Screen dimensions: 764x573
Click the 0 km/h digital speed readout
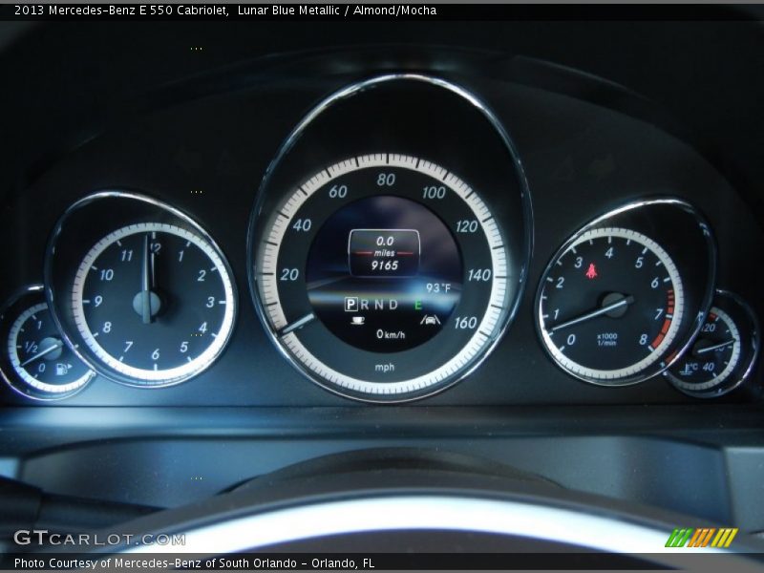pyautogui.click(x=391, y=334)
